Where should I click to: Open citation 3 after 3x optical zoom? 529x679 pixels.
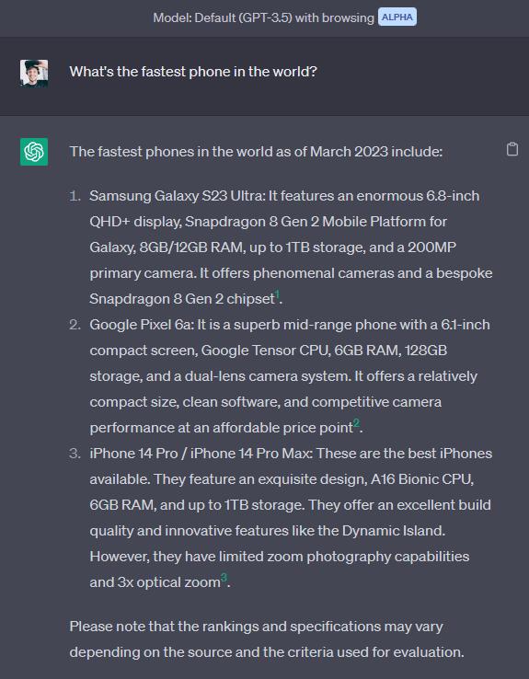click(x=224, y=578)
